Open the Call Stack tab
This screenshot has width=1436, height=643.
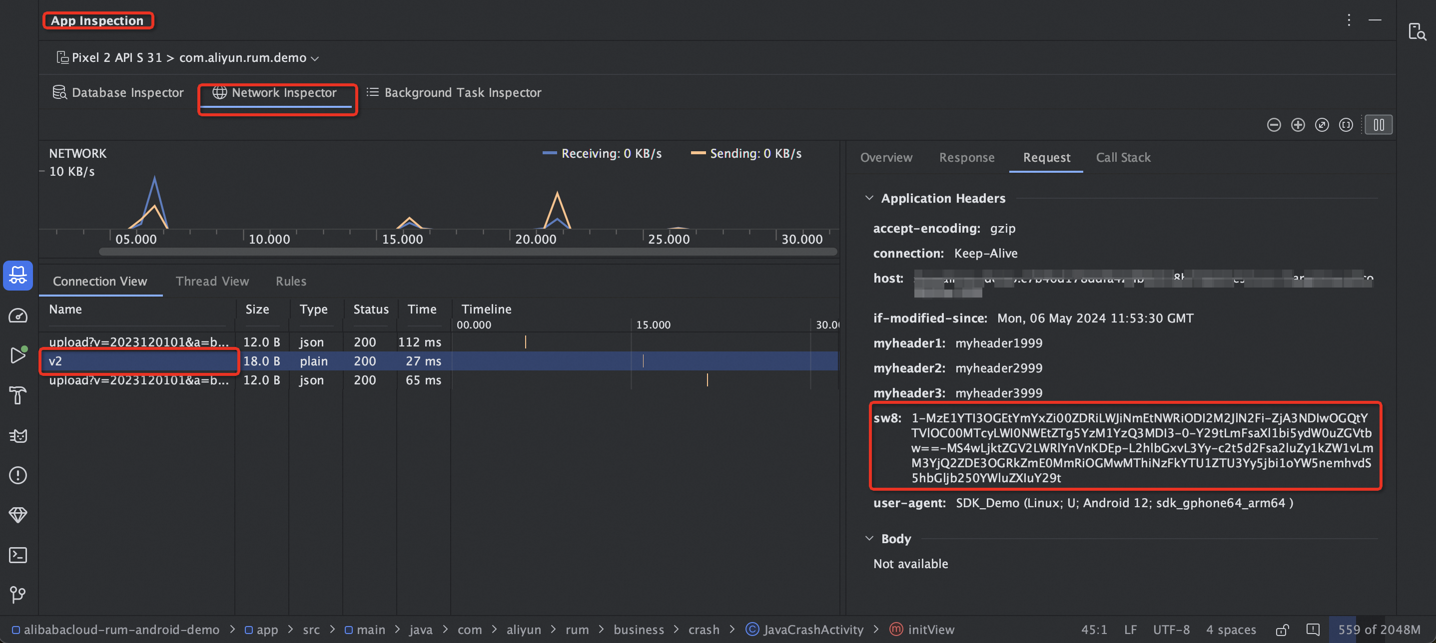pos(1123,158)
